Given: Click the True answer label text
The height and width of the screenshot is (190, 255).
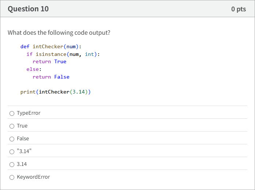Looking at the screenshot, I should click(22, 126).
